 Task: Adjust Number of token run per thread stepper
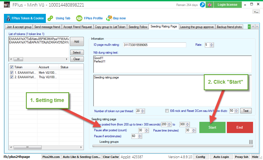(x=143, y=111)
